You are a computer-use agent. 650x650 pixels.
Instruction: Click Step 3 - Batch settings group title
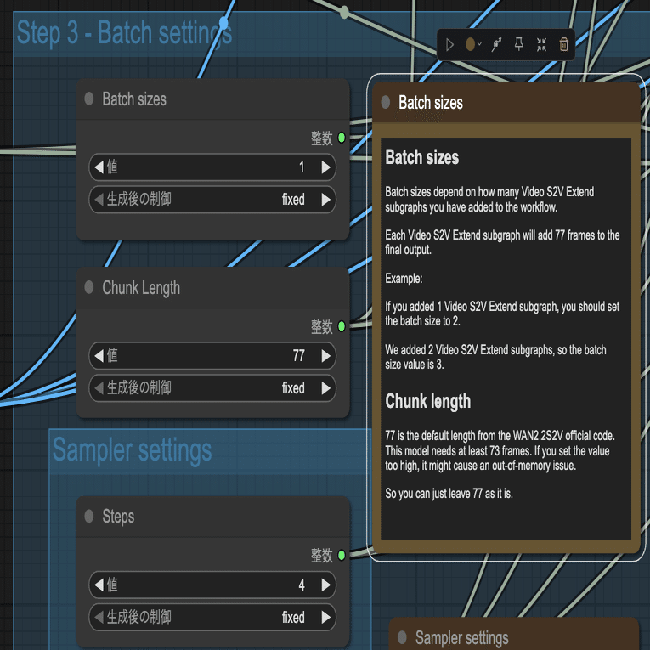click(124, 33)
